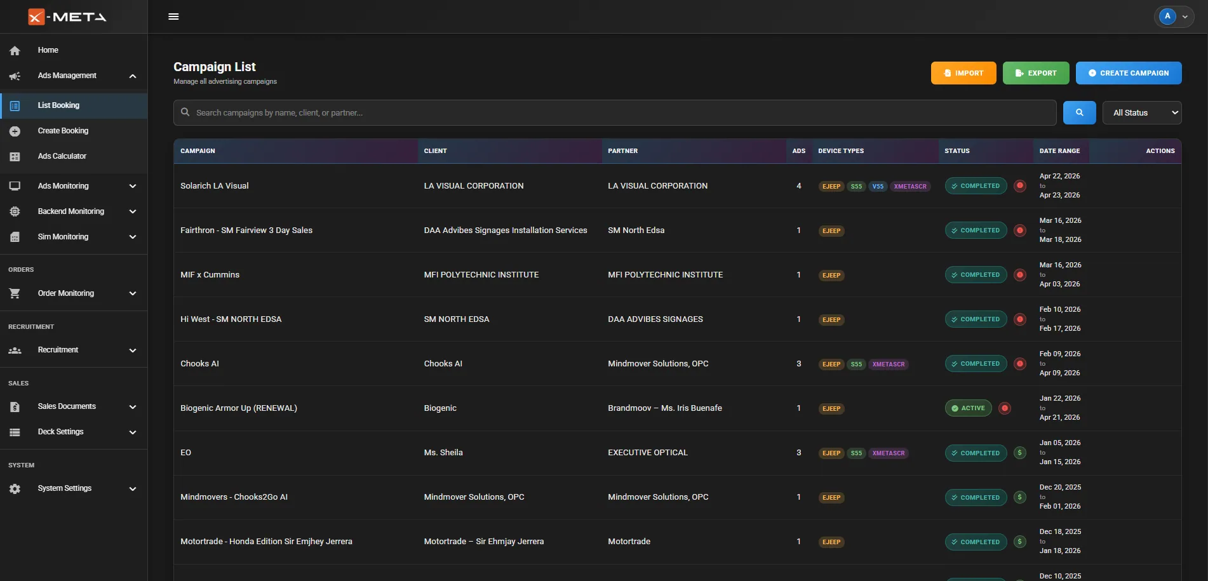1208x581 pixels.
Task: Click red status icon for Hi West campaign
Action: [1020, 319]
